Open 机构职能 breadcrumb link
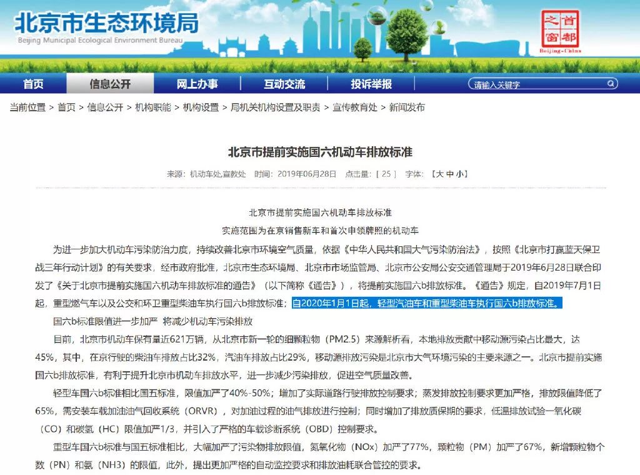The width and height of the screenshot is (640, 475). 153,107
